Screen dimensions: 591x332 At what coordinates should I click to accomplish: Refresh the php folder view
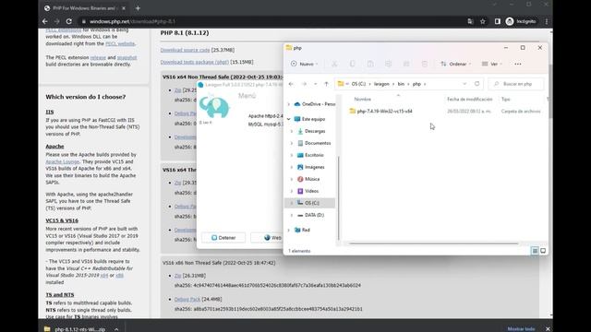click(476, 84)
